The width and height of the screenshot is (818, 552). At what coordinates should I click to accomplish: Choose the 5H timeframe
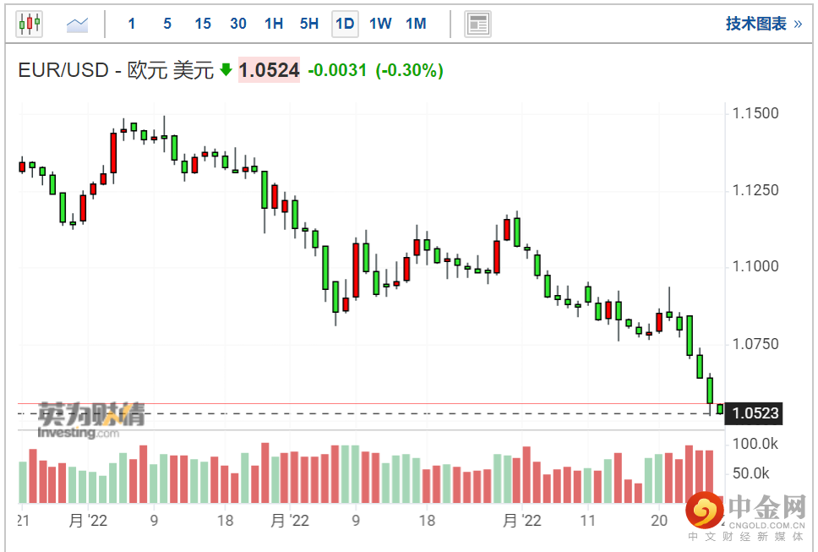[x=309, y=24]
